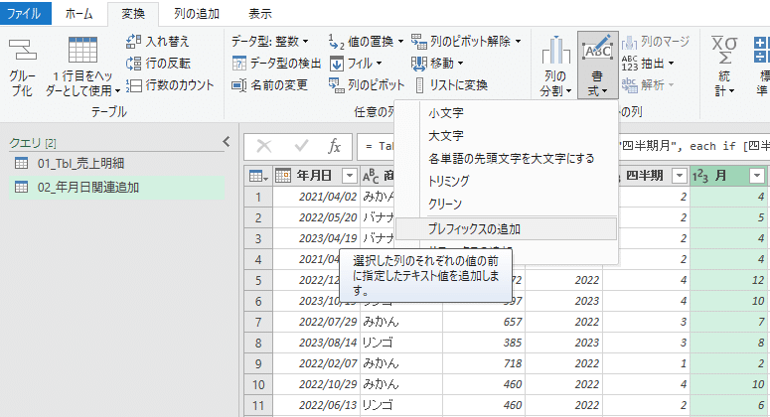Click データ型の検出 button

[x=276, y=64]
